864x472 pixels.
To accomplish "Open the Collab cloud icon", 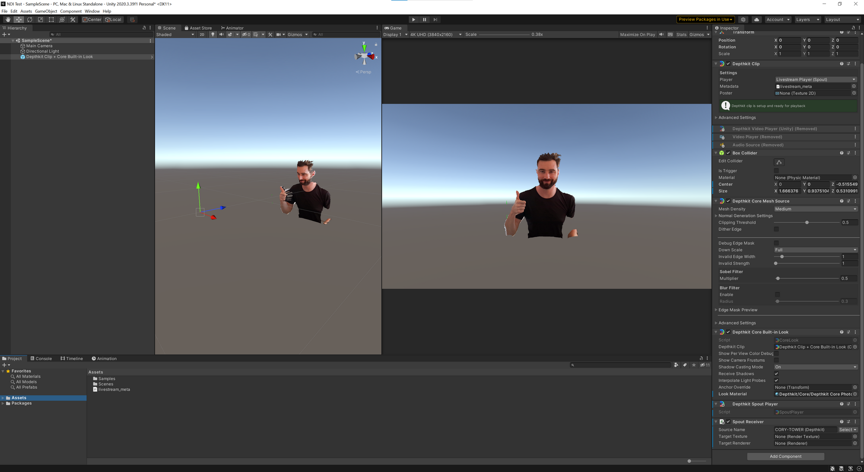I will click(x=756, y=19).
